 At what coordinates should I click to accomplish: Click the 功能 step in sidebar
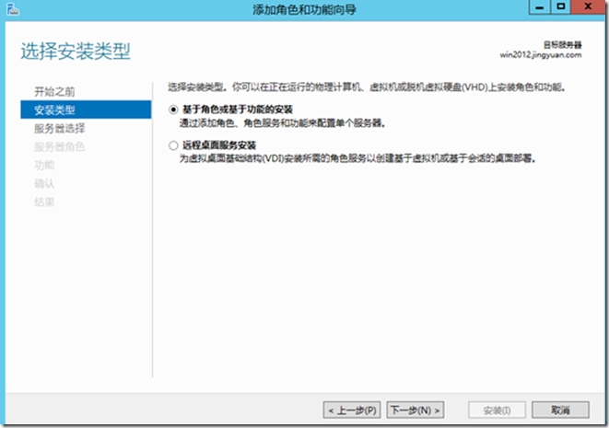[x=44, y=165]
